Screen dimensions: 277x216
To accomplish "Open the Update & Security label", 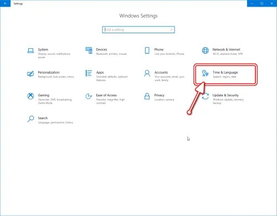I will click(225, 95).
